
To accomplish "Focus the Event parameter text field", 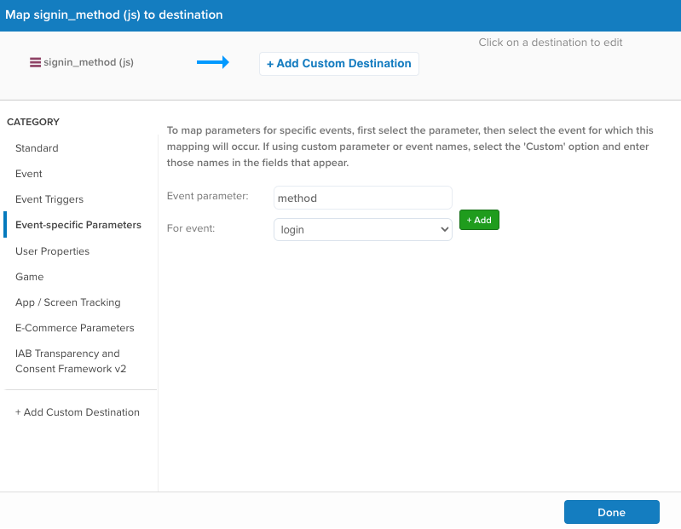I will (362, 198).
